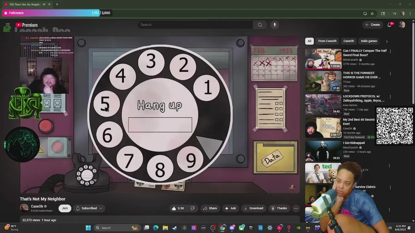Click weather widget showing 96°F Sunny

pos(11,228)
